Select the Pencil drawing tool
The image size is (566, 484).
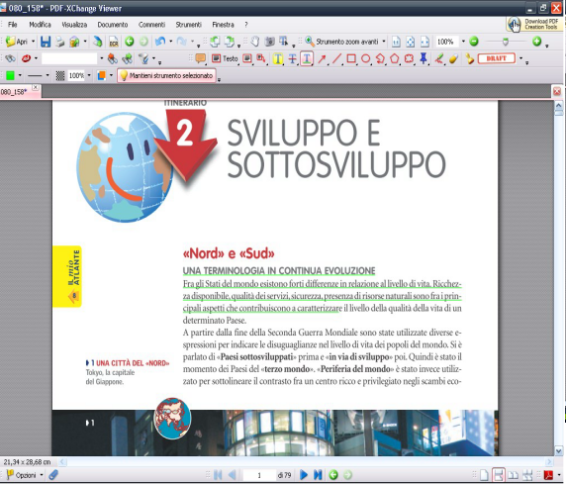click(x=439, y=58)
